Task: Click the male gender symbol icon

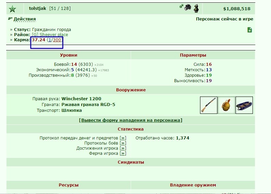Action: click(x=181, y=6)
